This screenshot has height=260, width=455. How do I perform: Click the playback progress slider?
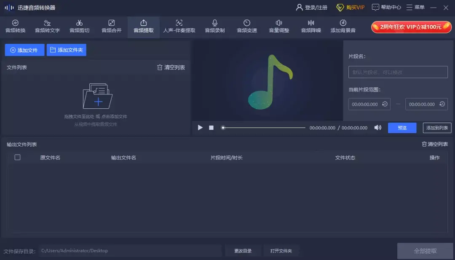click(263, 127)
